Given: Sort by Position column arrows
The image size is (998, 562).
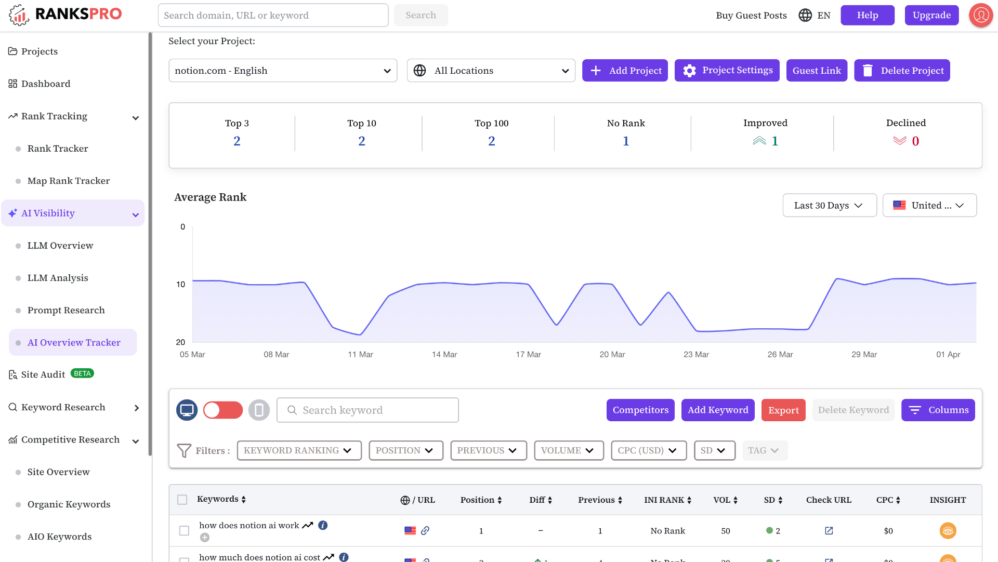Looking at the screenshot, I should click(500, 500).
